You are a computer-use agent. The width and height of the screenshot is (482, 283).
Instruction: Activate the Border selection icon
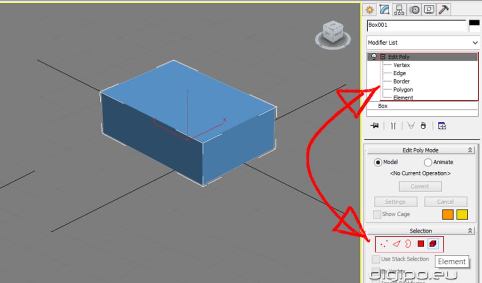[408, 243]
